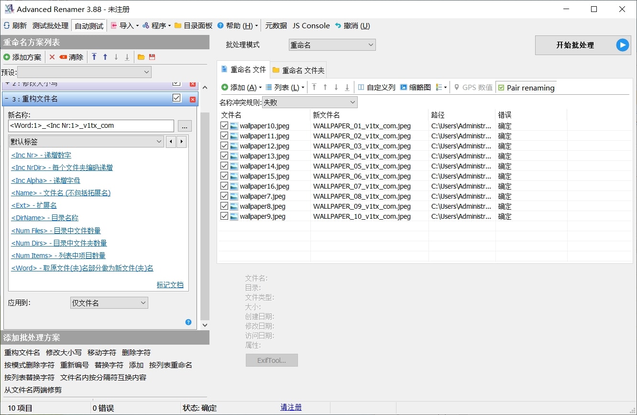Save method list floppy disk icon
This screenshot has width=637, height=415.
152,57
